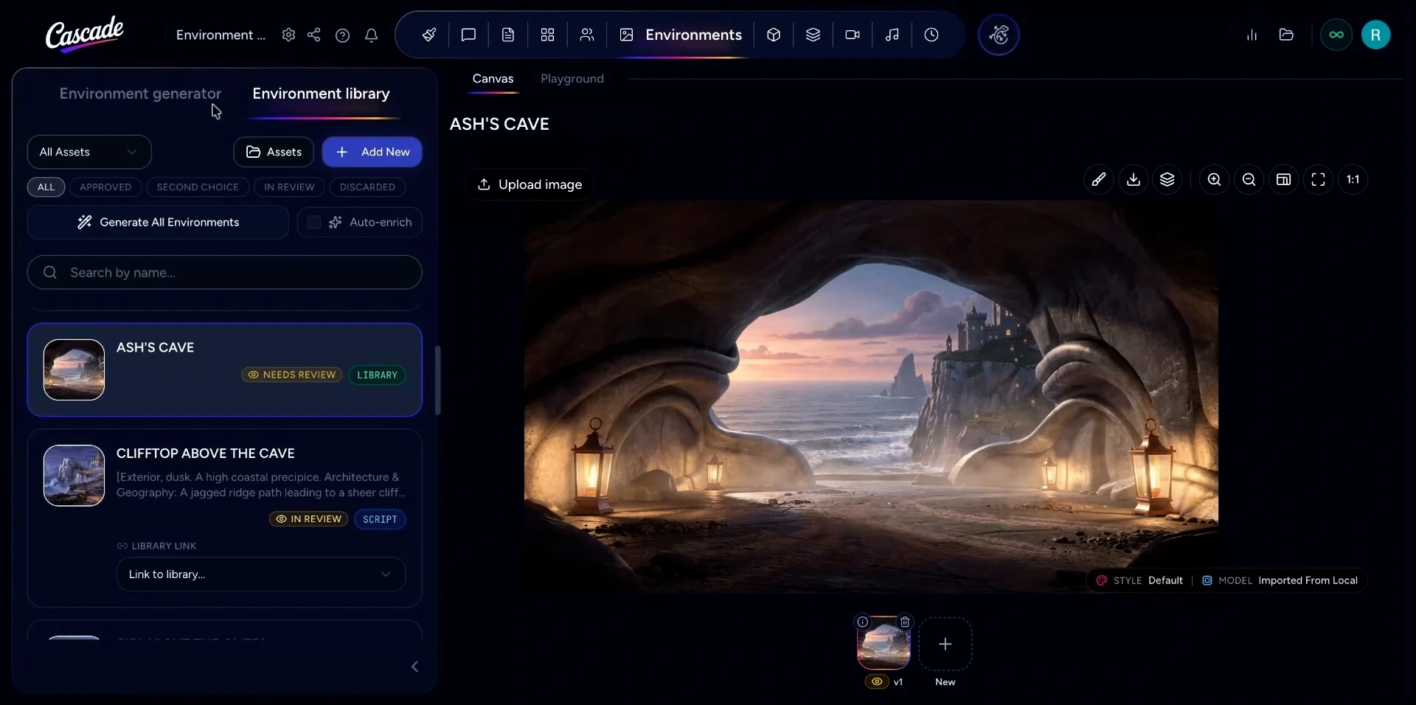
Task: Select the brush edit tool on canvas
Action: tap(1099, 179)
